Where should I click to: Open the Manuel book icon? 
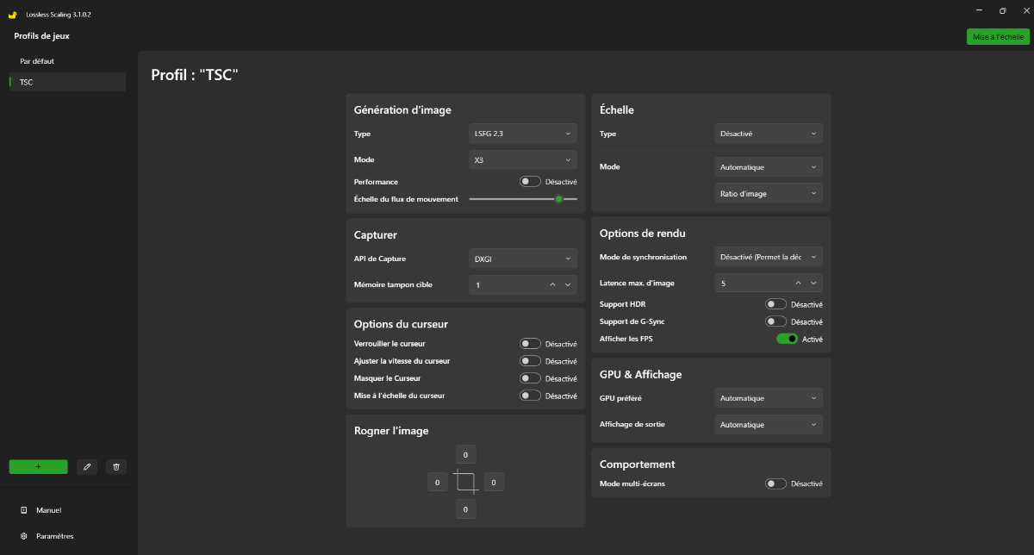click(x=24, y=510)
